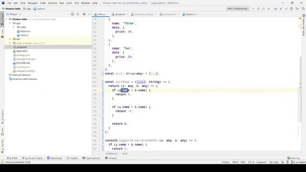
Task: Open the Code menu
Action: (43, 3)
